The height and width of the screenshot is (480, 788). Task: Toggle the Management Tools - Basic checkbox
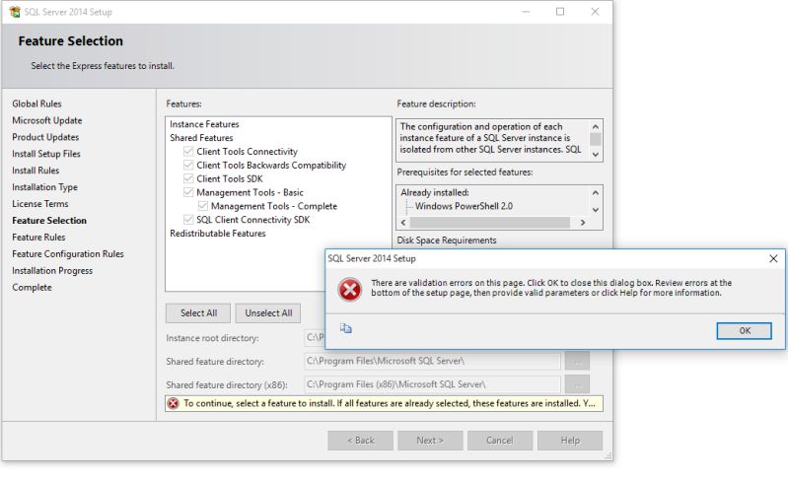point(188,192)
